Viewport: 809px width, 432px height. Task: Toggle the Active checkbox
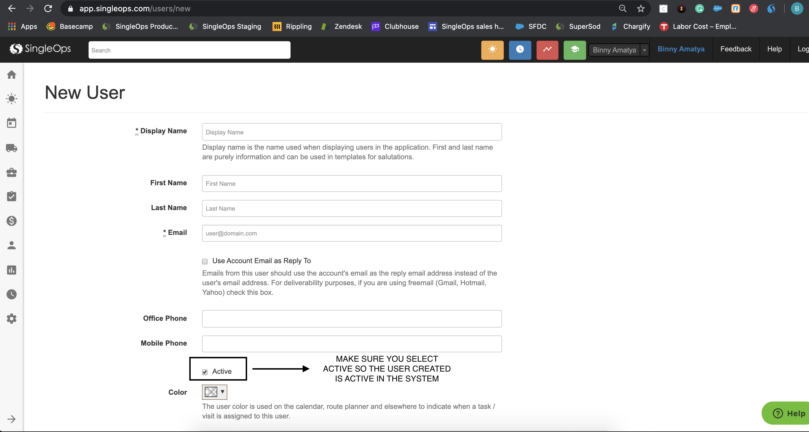205,372
